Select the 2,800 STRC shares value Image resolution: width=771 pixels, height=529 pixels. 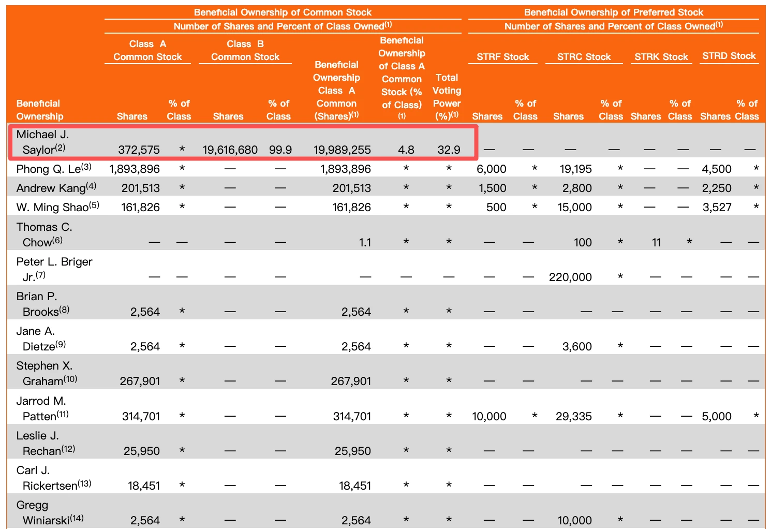[x=577, y=188]
